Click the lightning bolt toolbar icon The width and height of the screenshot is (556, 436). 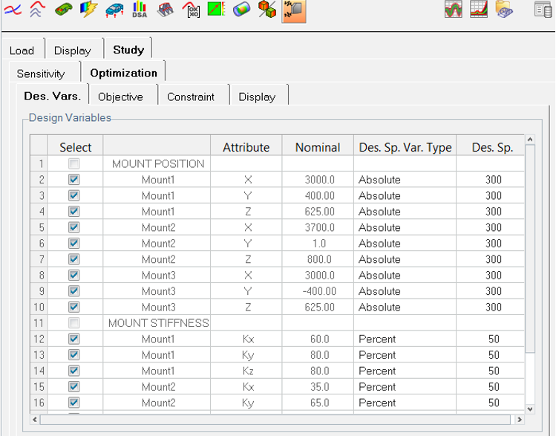coord(89,10)
